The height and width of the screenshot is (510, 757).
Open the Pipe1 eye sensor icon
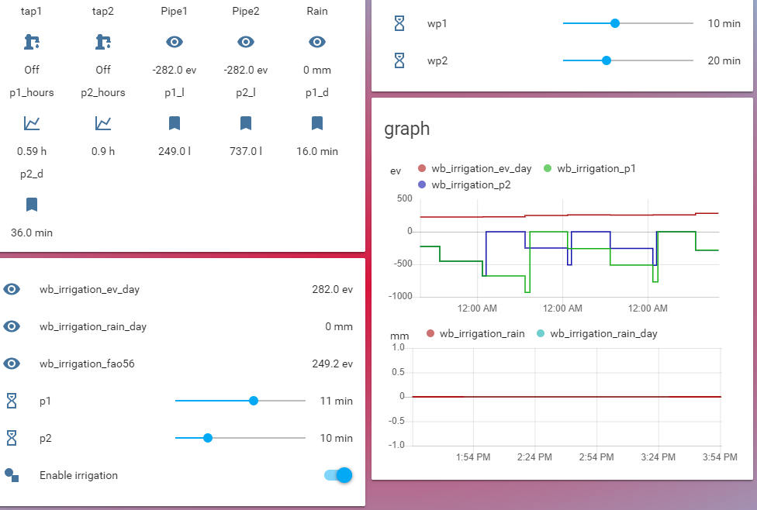(x=175, y=42)
